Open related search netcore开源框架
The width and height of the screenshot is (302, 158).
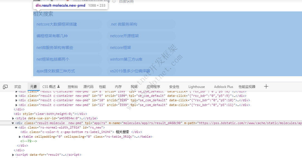125,36
